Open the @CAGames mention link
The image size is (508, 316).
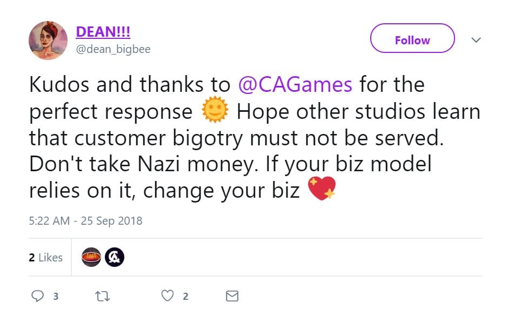(x=295, y=84)
